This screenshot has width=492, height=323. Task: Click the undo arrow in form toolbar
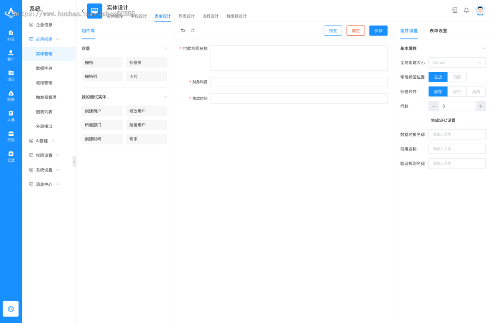[183, 30]
